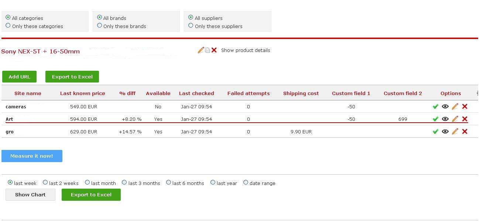
Task: Click the +8.20 % difference value
Action: coord(131,119)
